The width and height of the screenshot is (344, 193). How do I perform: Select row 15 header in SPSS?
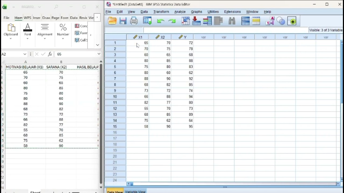pos(115,127)
